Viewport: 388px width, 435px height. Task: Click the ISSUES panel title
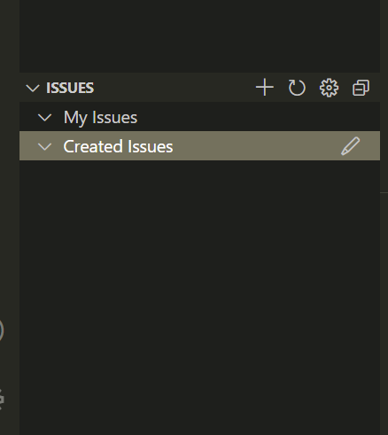point(70,88)
